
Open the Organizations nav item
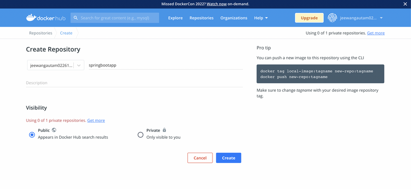234,18
